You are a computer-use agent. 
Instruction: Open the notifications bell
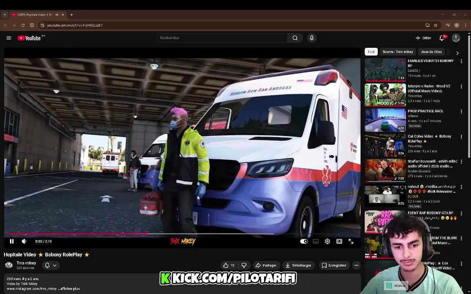click(x=442, y=38)
